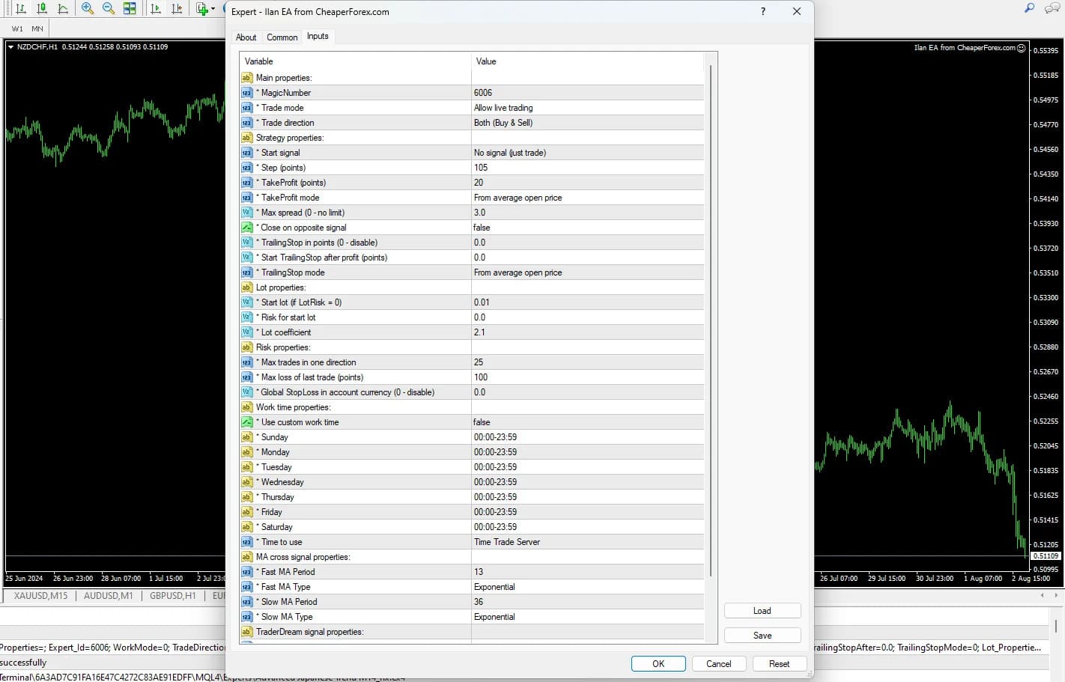Select the bar chart display icon
The width and height of the screenshot is (1065, 682).
pyautogui.click(x=21, y=8)
